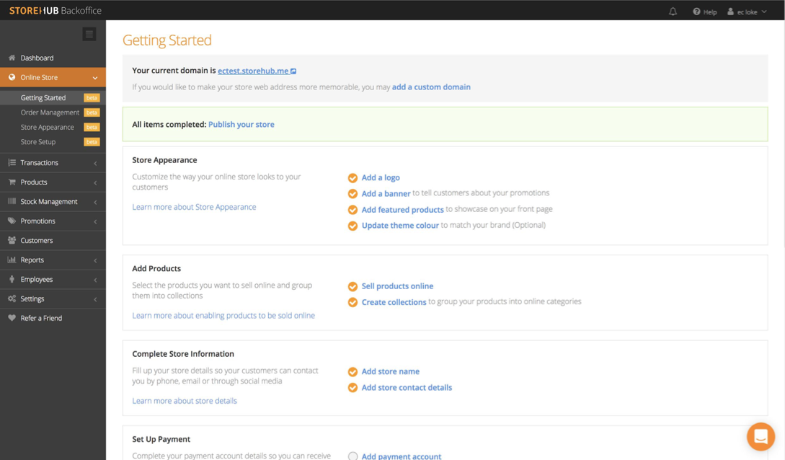Click the Publish your store link
The width and height of the screenshot is (785, 460).
click(x=241, y=124)
